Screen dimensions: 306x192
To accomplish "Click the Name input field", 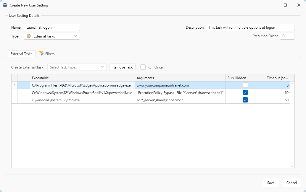I will [52, 27].
